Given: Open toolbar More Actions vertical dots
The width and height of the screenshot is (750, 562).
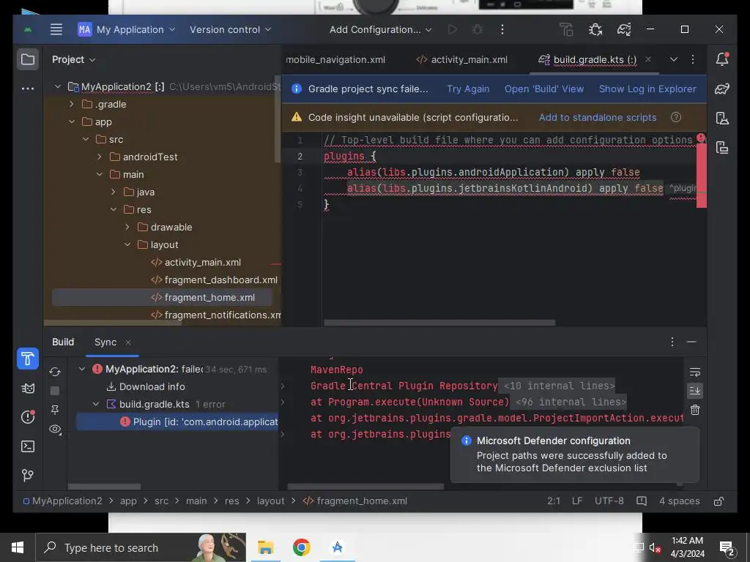Looking at the screenshot, I should click(x=502, y=29).
